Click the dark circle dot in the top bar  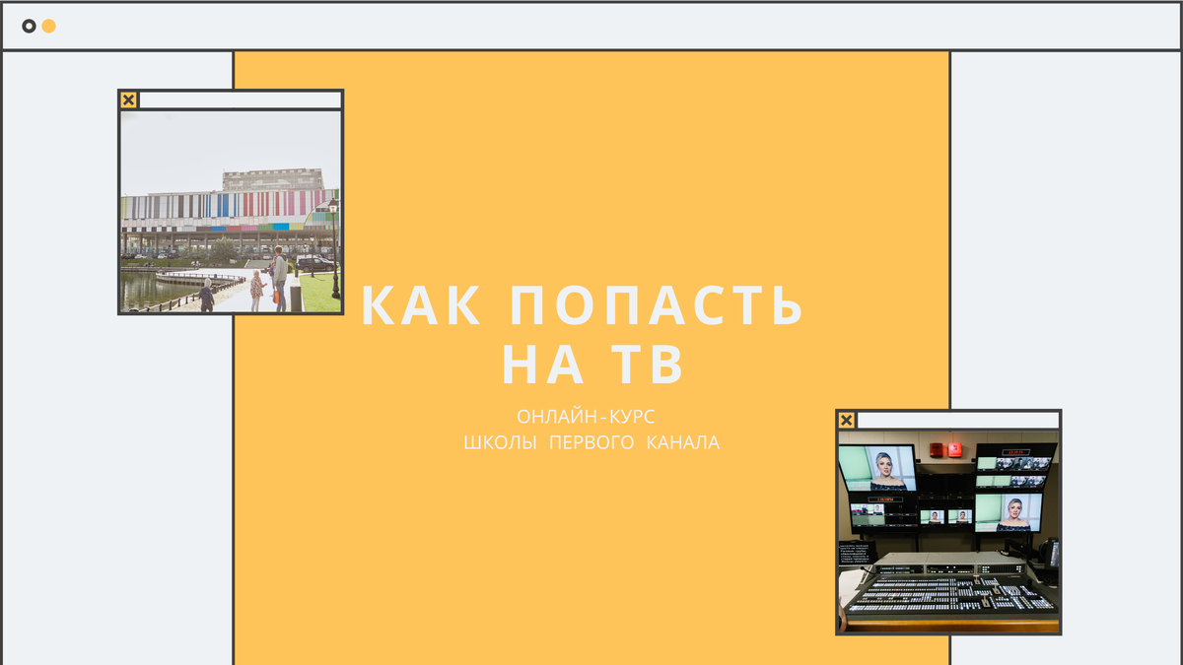(30, 26)
